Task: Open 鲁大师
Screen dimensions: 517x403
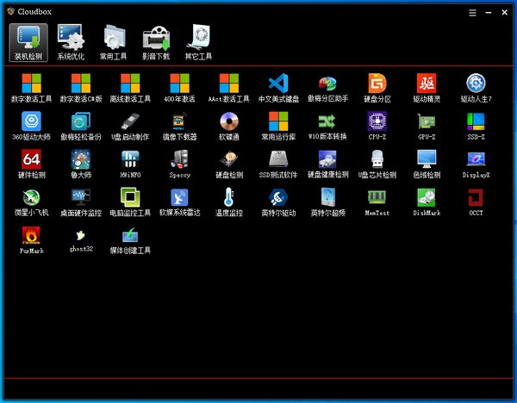Action: pyautogui.click(x=81, y=164)
